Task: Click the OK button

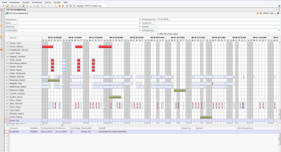Action: tap(257, 13)
